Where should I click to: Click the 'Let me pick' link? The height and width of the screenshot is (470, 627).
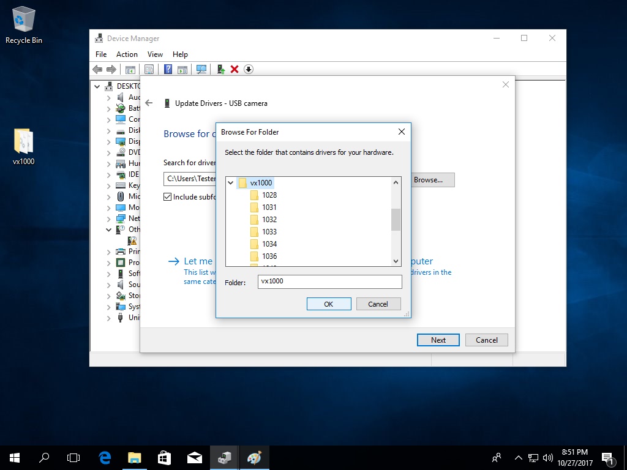198,261
